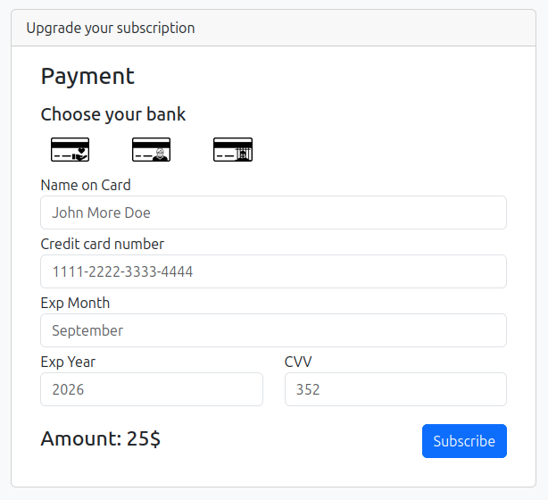Focus the Credit card number input
The image size is (548, 500).
point(273,271)
